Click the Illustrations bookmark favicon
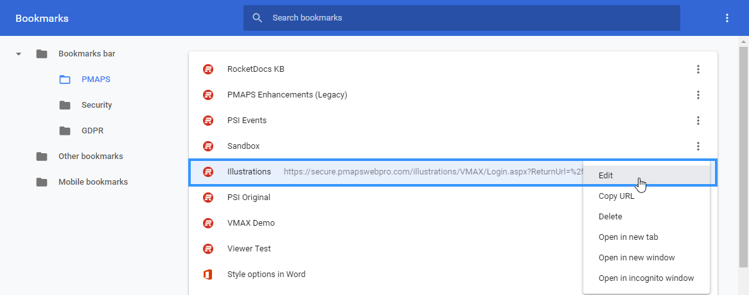 [x=207, y=172]
